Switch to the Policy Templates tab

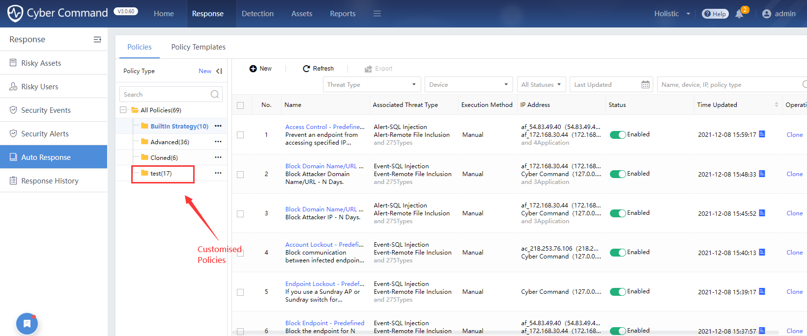[198, 47]
